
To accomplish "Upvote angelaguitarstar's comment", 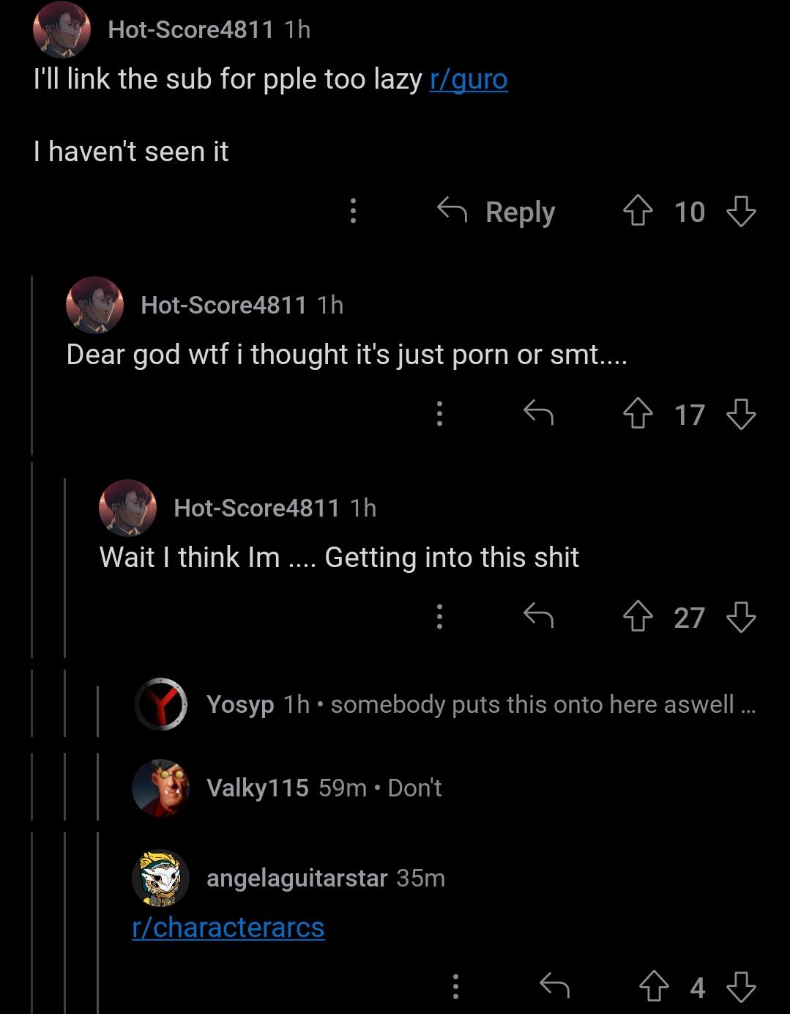I will click(x=654, y=987).
